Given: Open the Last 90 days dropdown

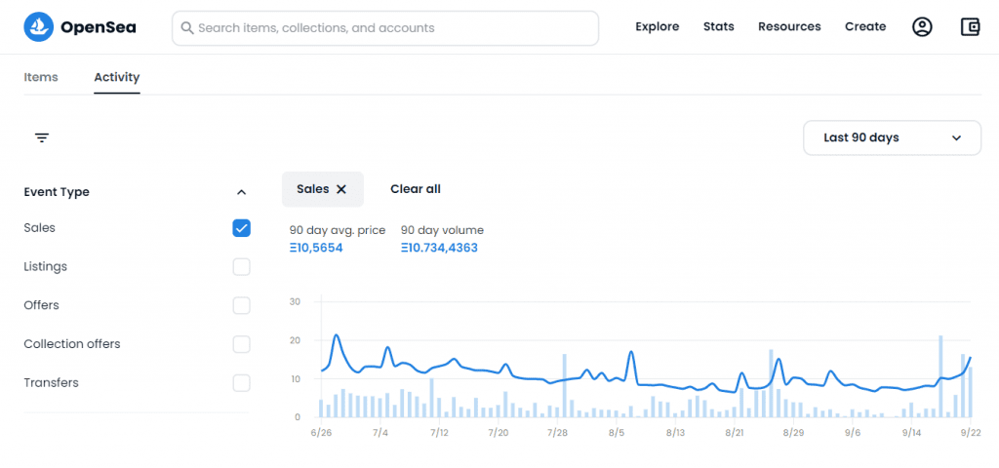Looking at the screenshot, I should click(x=892, y=137).
